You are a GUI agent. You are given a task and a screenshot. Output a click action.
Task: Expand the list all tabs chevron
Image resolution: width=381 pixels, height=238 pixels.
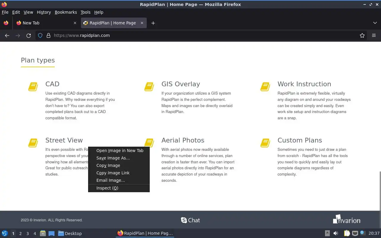coord(375,23)
